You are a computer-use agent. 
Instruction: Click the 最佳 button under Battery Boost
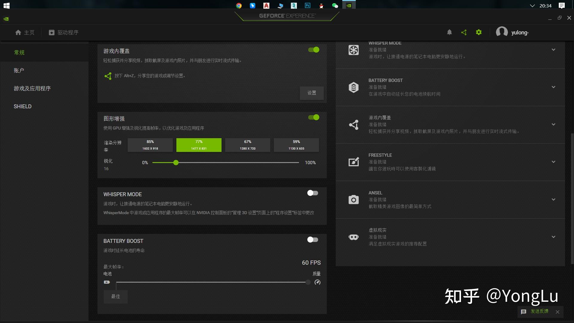(x=116, y=297)
